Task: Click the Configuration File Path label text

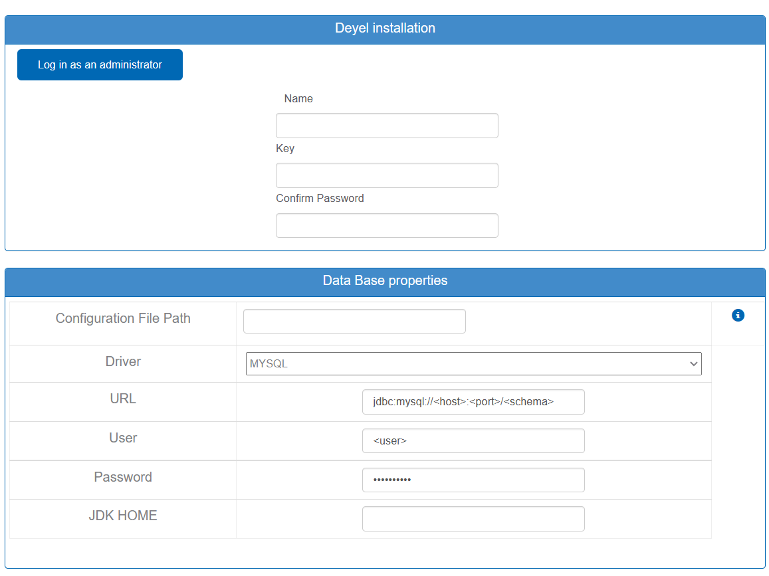Action: (x=123, y=319)
